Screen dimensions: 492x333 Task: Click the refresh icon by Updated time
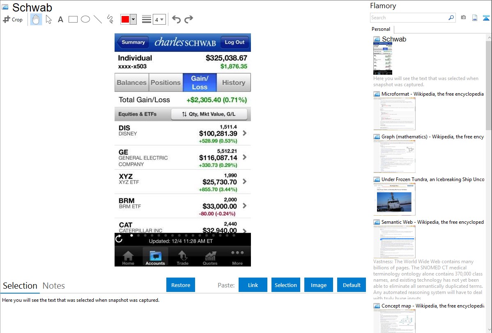119,239
